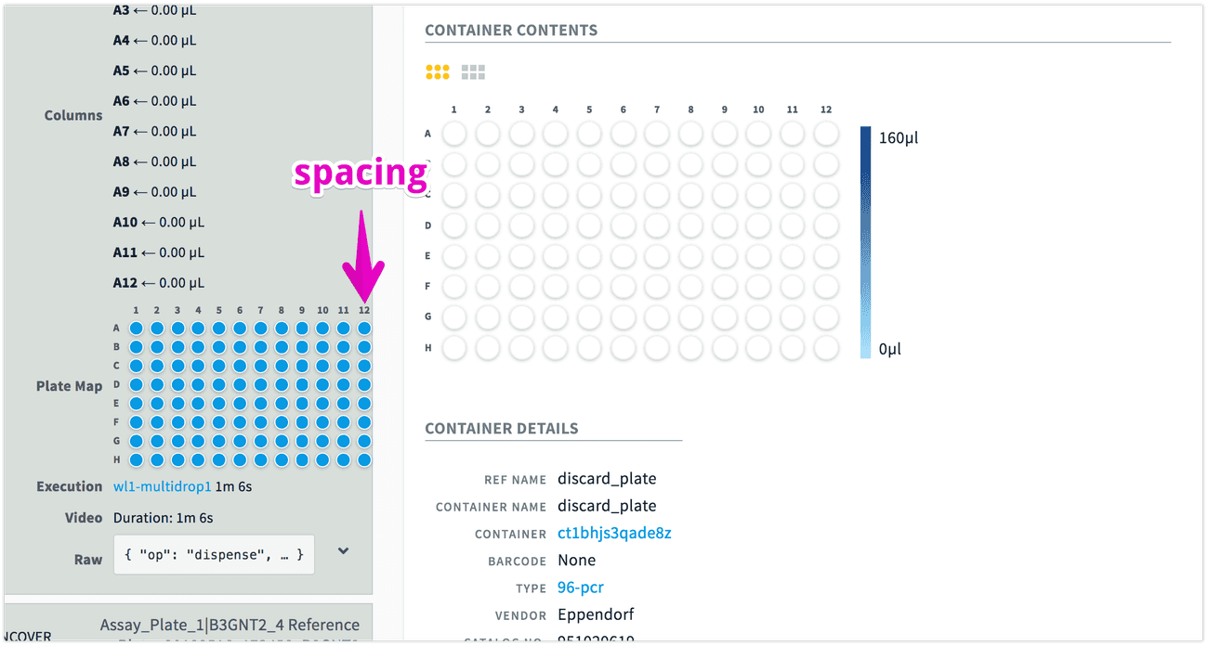Collapse the A12 column entry
Screen dimensions: 1208x646
(x=158, y=282)
